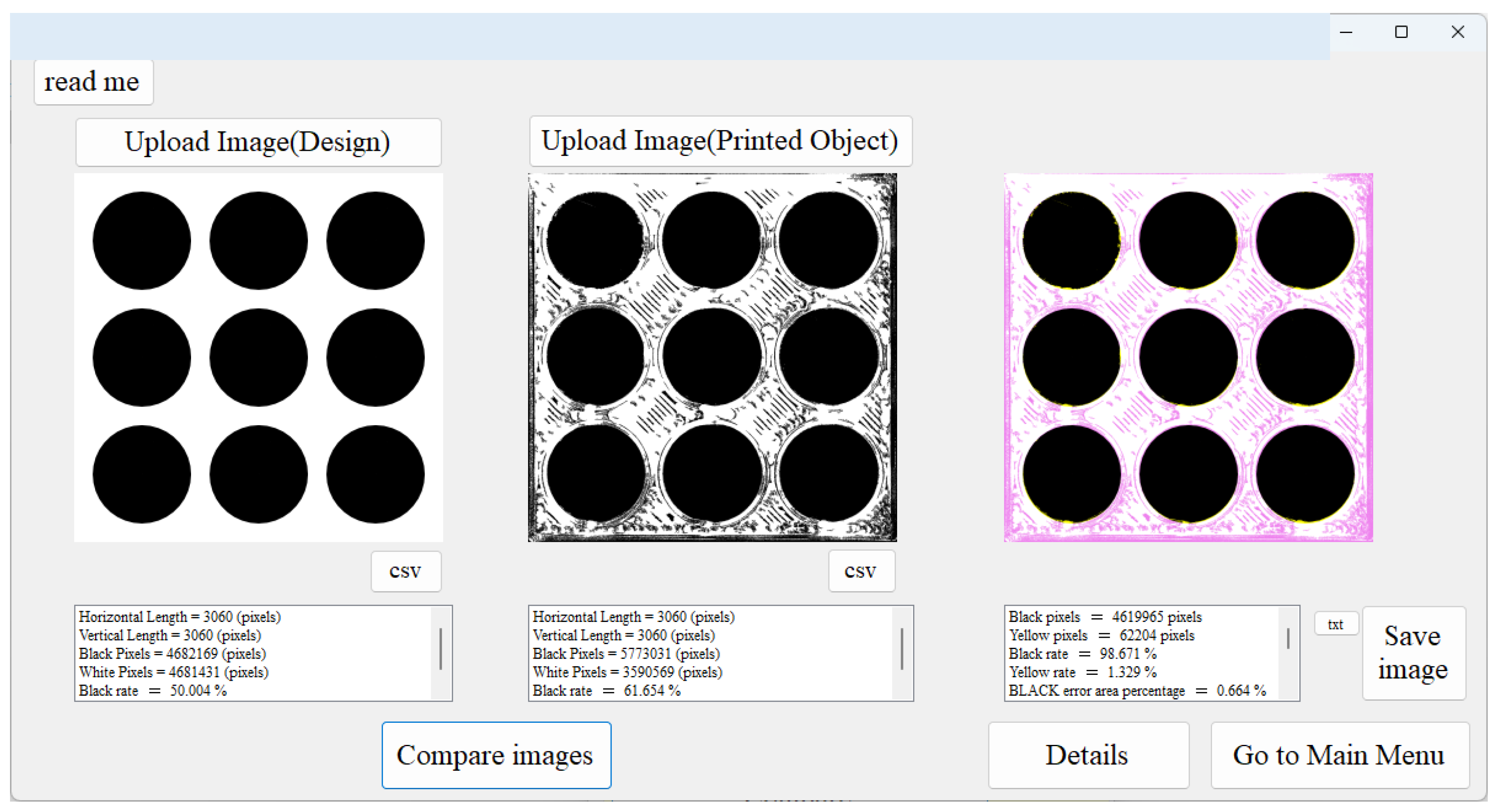Go to Main Menu
The height and width of the screenshot is (812, 1499).
(1338, 754)
